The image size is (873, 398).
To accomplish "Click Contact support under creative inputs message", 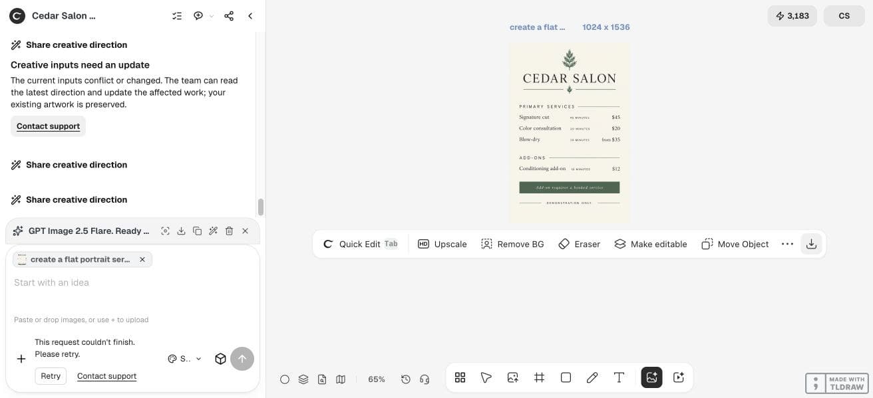I will 48,126.
